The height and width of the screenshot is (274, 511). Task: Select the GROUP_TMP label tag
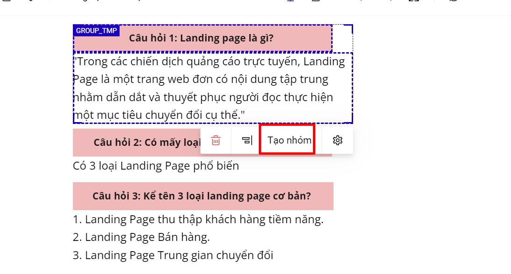(97, 31)
